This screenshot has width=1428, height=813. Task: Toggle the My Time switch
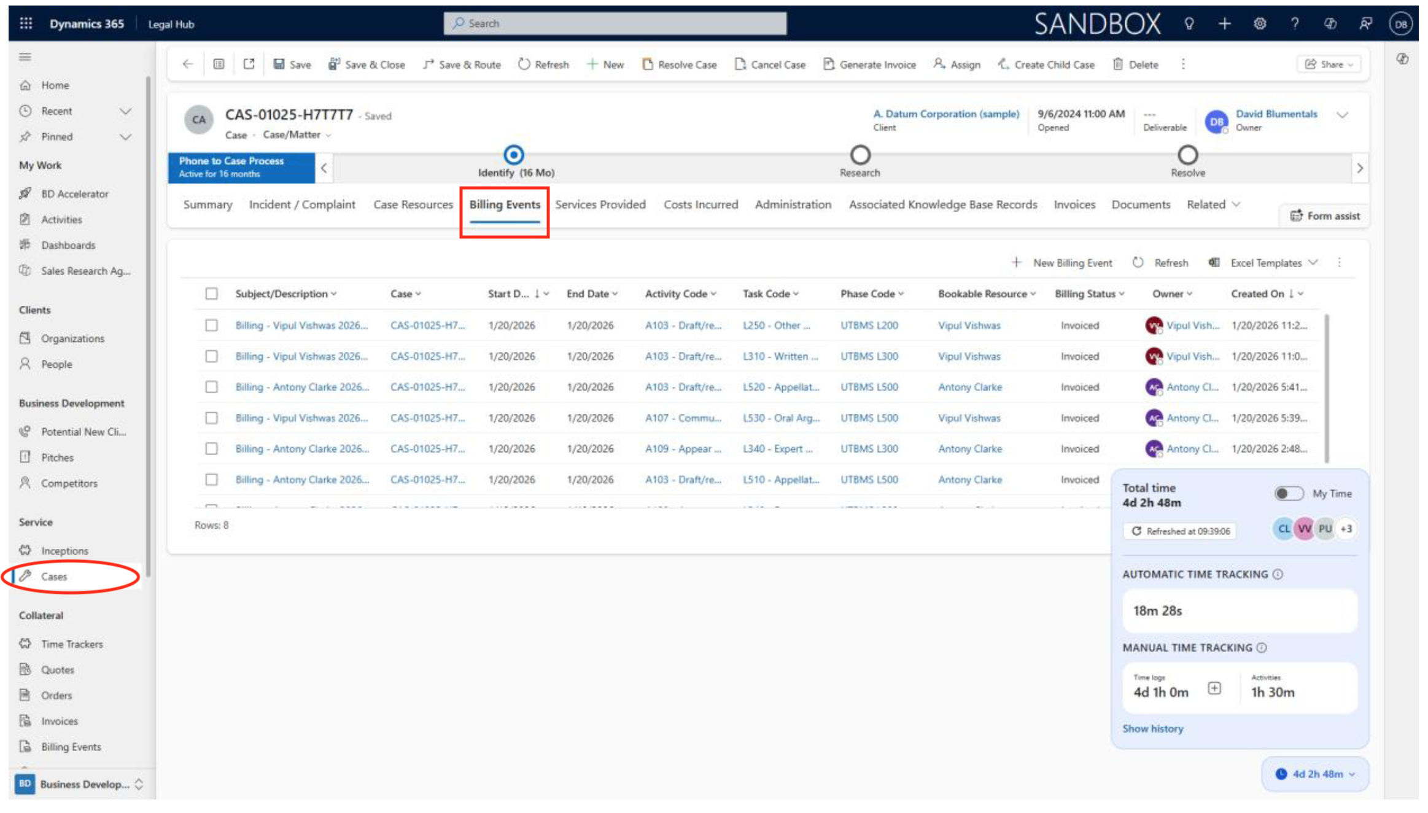point(1288,493)
